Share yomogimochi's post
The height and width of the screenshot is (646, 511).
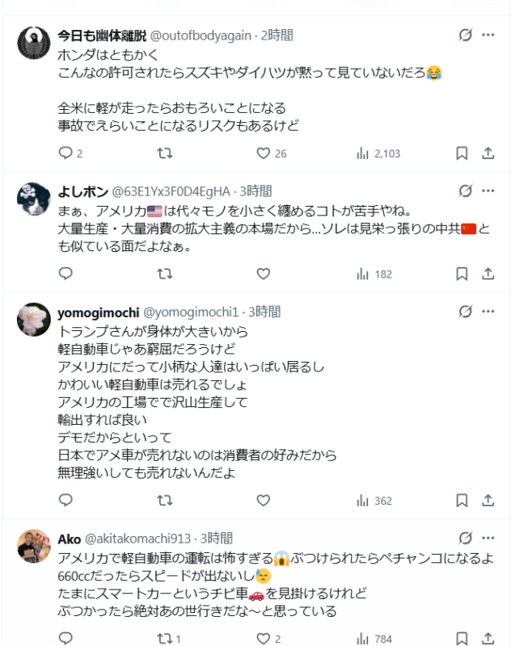tap(488, 501)
